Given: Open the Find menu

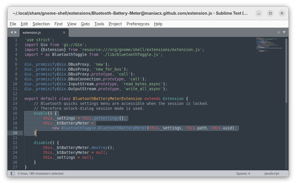Looking at the screenshot, I should (x=58, y=24).
